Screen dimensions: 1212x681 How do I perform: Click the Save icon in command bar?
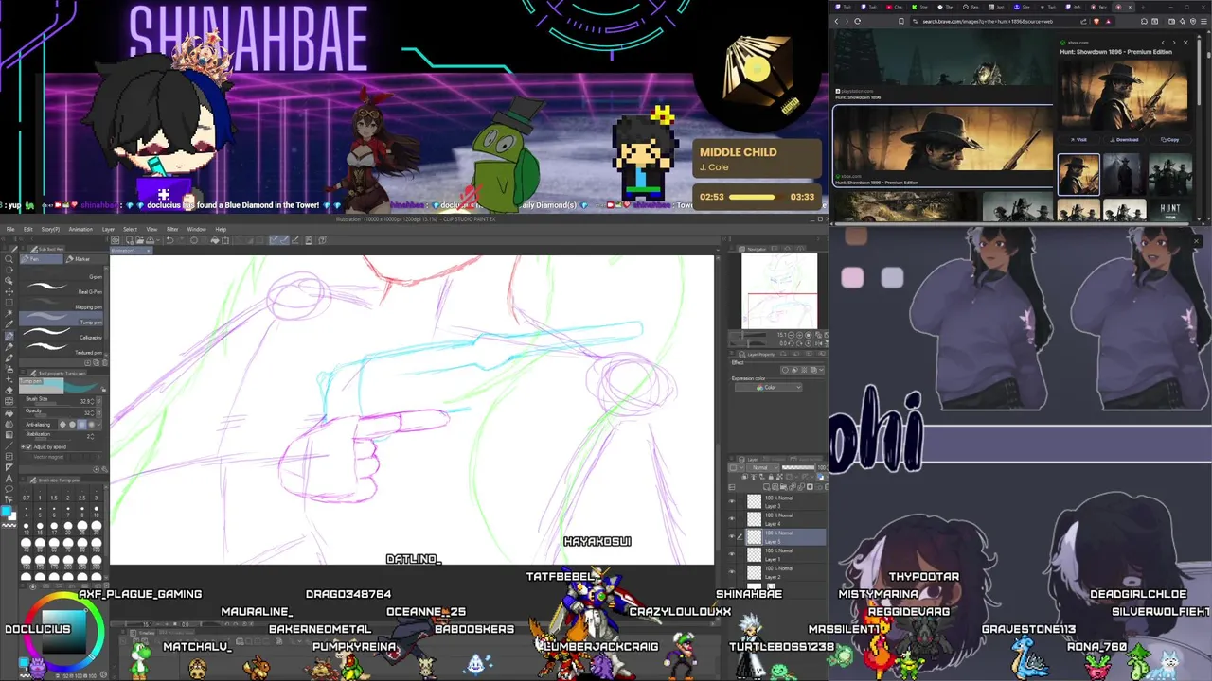click(x=150, y=240)
